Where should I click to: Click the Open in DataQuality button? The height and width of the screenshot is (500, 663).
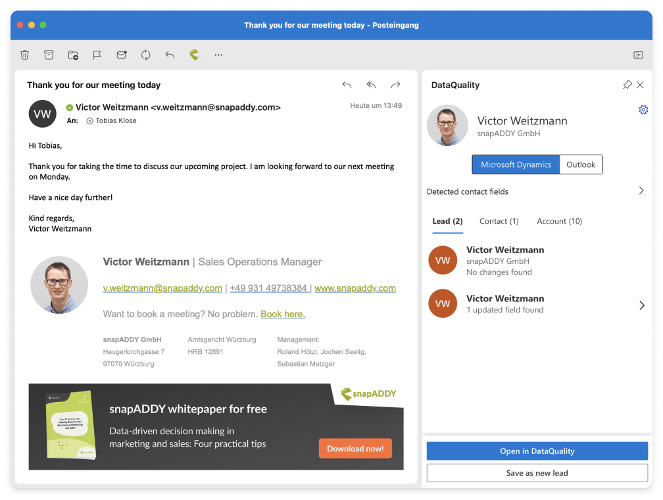(537, 451)
